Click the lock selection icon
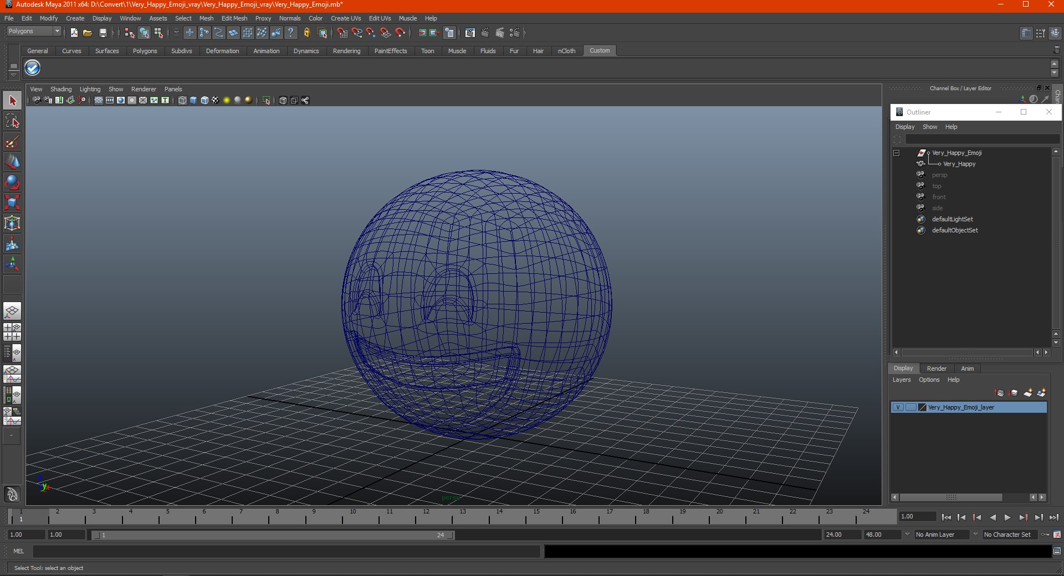 (306, 33)
